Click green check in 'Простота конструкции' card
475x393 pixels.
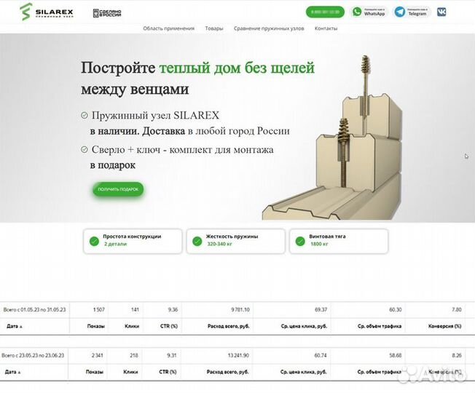[94, 241]
